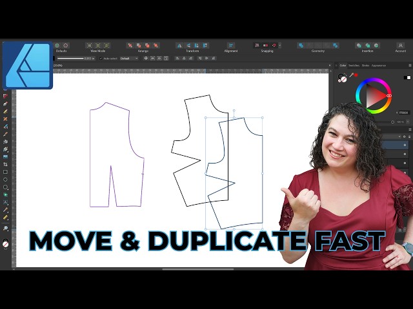This screenshot has width=413, height=309.
Task: Close the open document tab
Action: click(x=330, y=66)
